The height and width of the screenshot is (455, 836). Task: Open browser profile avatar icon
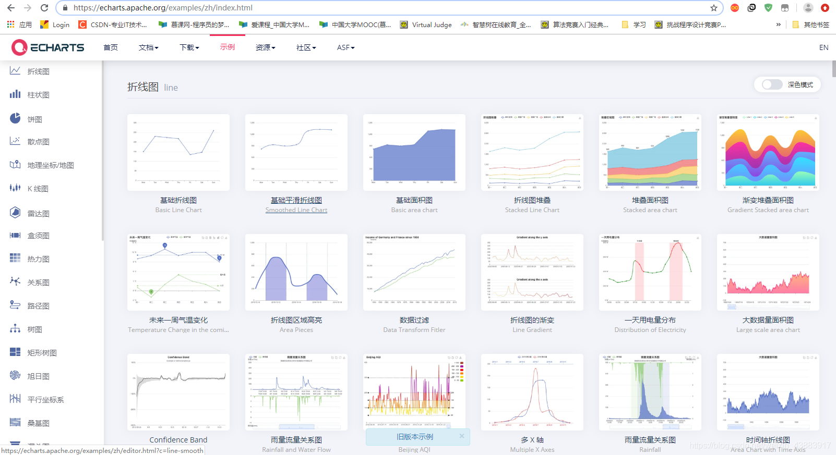808,8
